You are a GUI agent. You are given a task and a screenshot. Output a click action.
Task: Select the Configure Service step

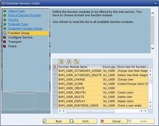coord(20,37)
